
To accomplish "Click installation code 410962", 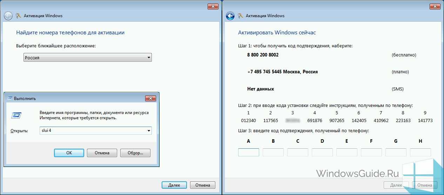I will (381, 121).
